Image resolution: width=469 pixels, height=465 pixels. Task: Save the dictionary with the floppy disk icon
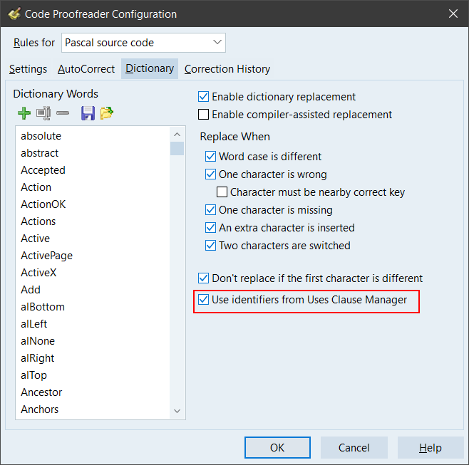88,113
